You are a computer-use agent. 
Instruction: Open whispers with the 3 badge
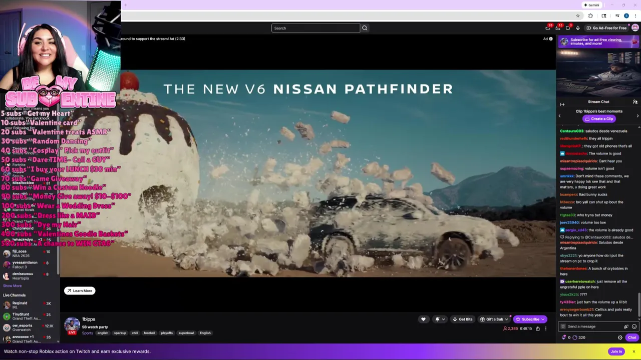[x=568, y=28]
